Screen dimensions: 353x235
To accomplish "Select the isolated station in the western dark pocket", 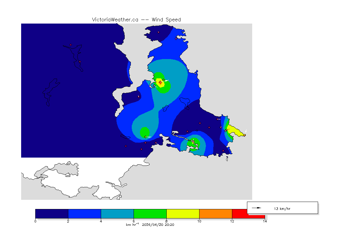I will click(x=139, y=97).
